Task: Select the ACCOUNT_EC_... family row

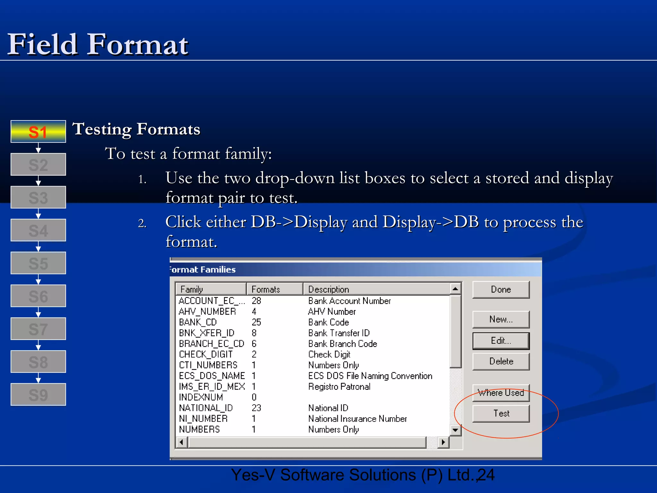Action: click(x=313, y=301)
